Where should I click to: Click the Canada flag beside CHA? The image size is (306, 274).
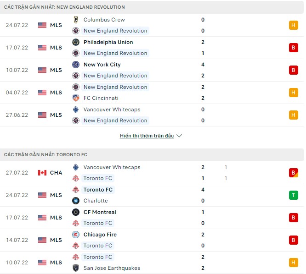[x=42, y=173]
